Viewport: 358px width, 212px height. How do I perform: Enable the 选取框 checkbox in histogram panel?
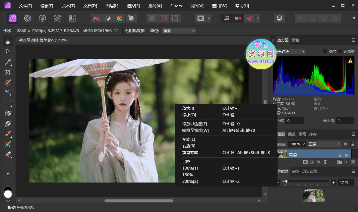click(x=340, y=51)
